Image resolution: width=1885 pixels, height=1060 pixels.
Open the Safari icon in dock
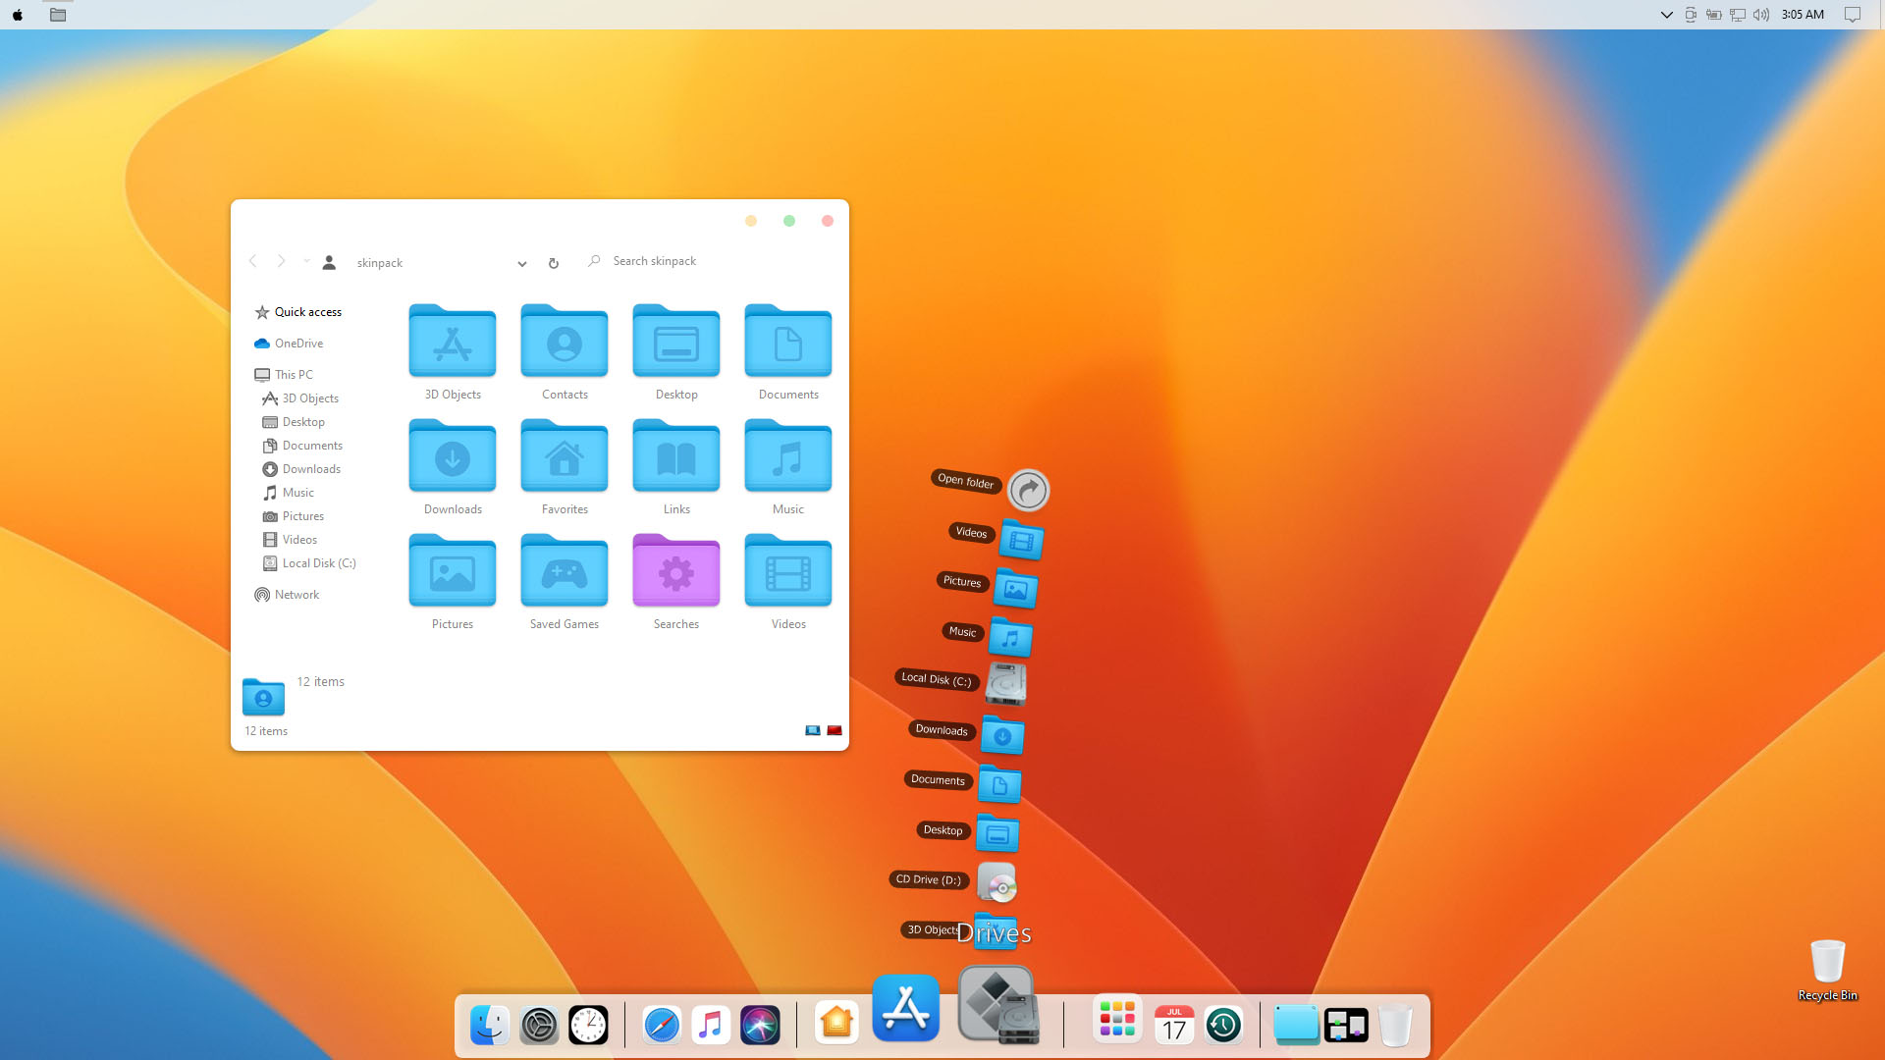[662, 1026]
